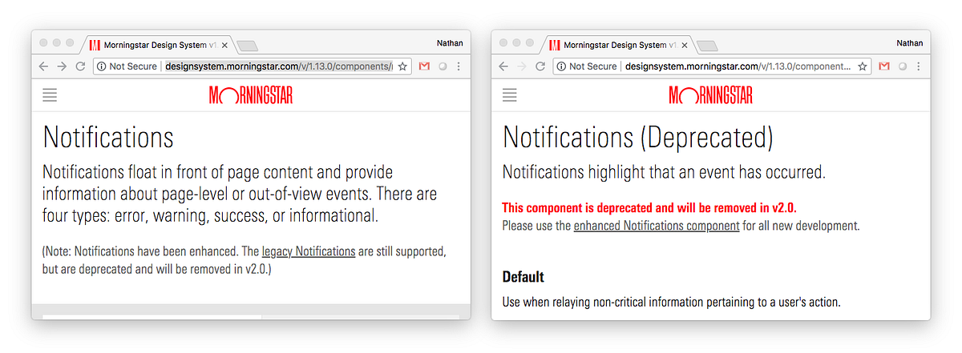The width and height of the screenshot is (962, 353).
Task: Select Morningstar Design System tab in left window
Action: (158, 45)
